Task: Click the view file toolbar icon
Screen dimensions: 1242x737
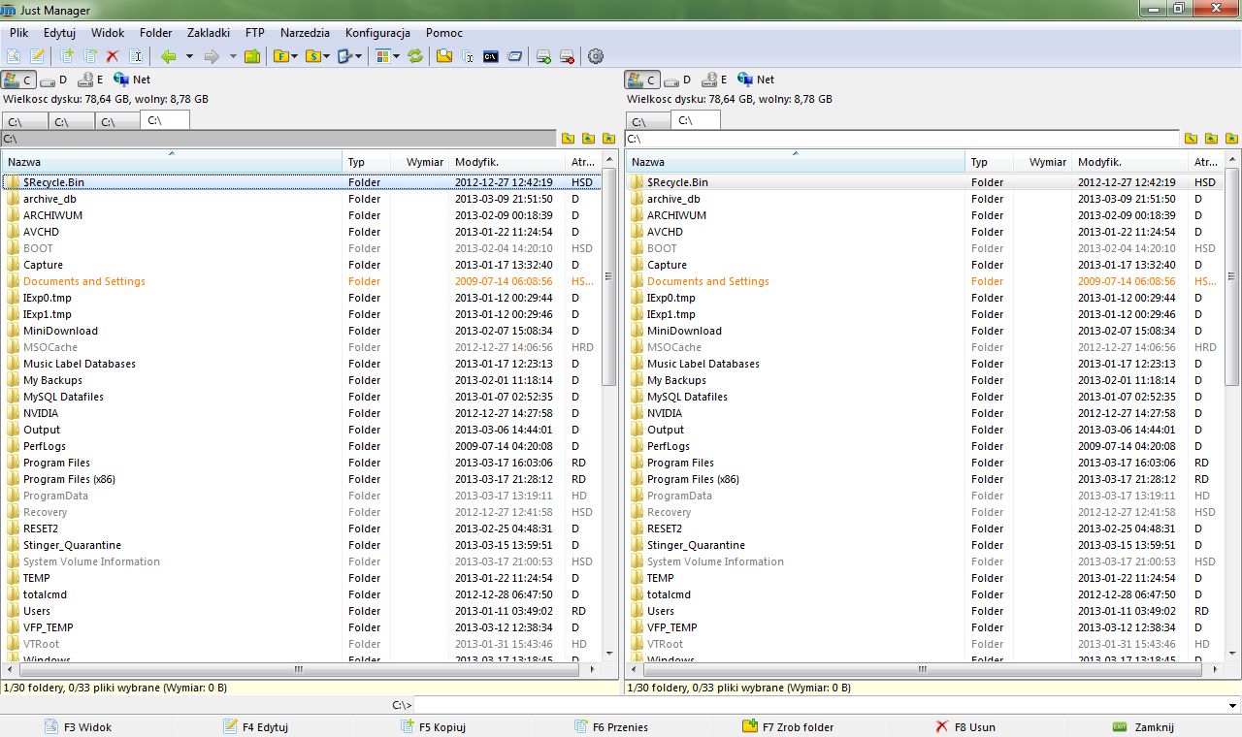Action: (x=14, y=56)
